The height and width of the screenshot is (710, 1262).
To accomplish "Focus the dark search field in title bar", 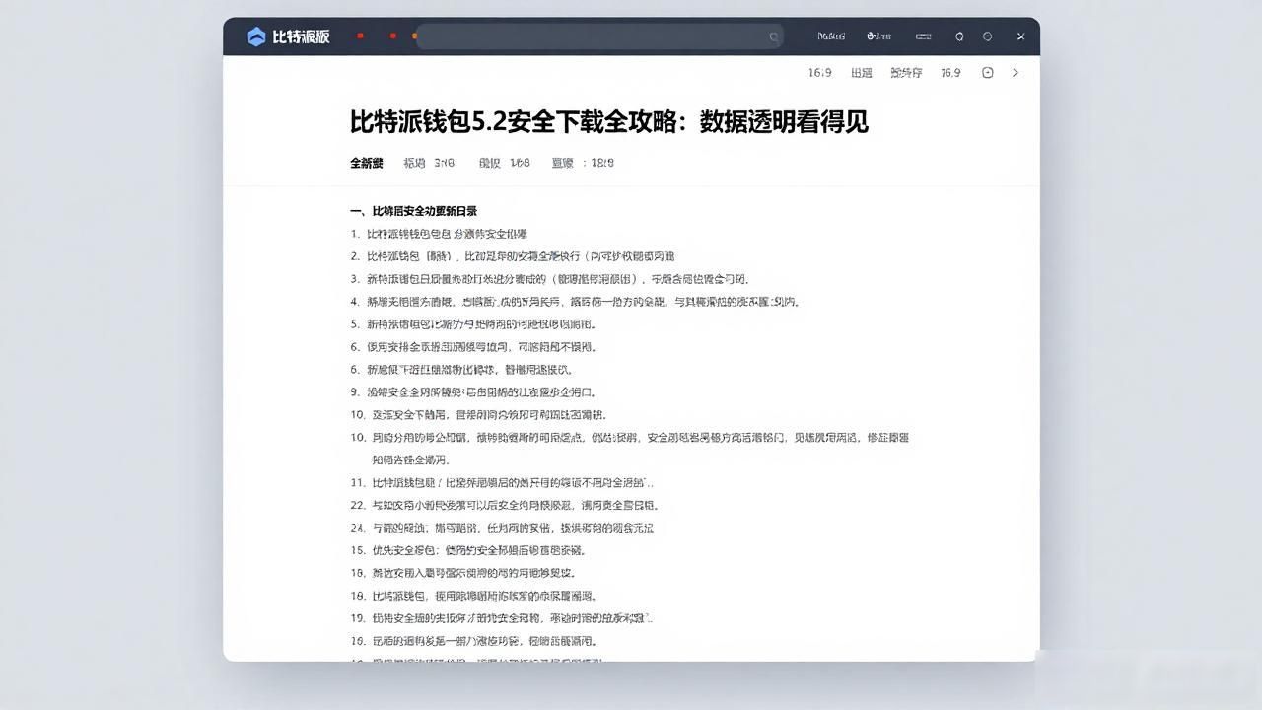I will (599, 36).
